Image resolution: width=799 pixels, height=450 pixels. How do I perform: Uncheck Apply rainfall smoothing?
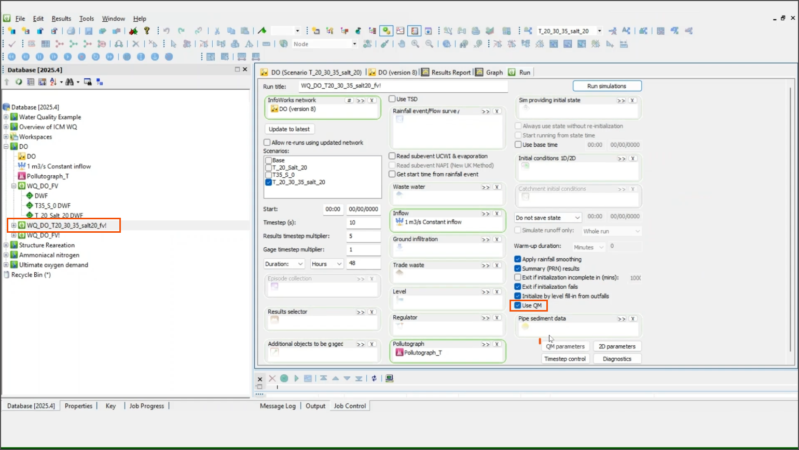517,258
